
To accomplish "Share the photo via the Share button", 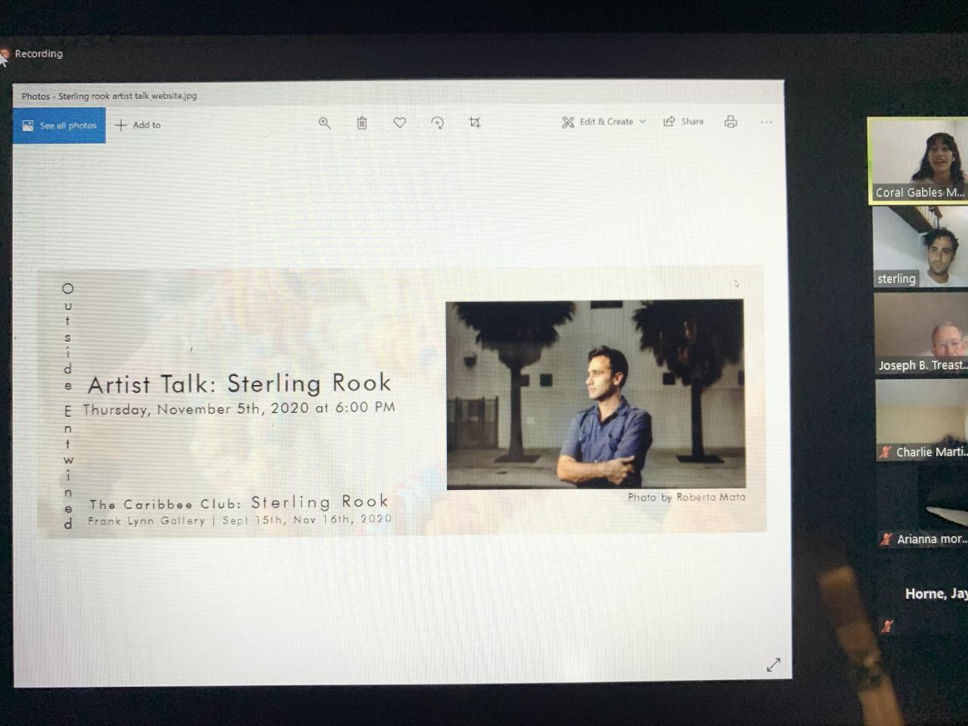I will (x=684, y=122).
